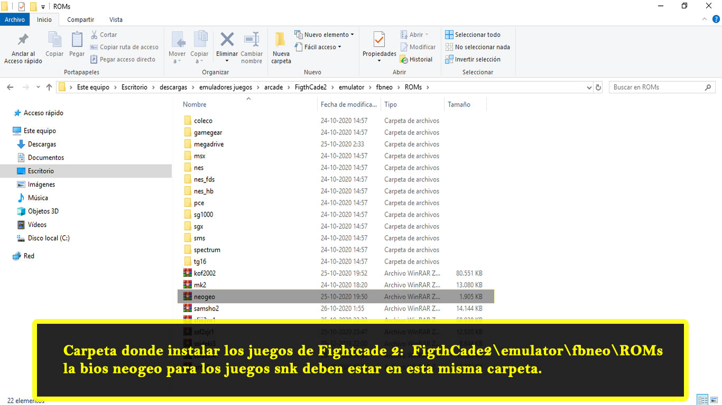Open the Fácil acceso dropdown
Viewport: 722px width, 405px height.
tap(318, 47)
